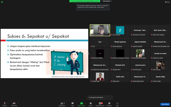Image resolution: width=171 pixels, height=107 pixels.
Task: Select Muhammad Ramadhan's participant tile
Action: 160,42
